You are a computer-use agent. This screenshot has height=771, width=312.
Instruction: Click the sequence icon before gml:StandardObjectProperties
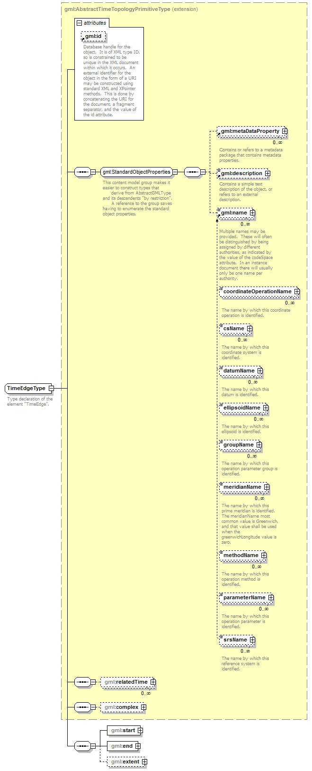click(82, 172)
